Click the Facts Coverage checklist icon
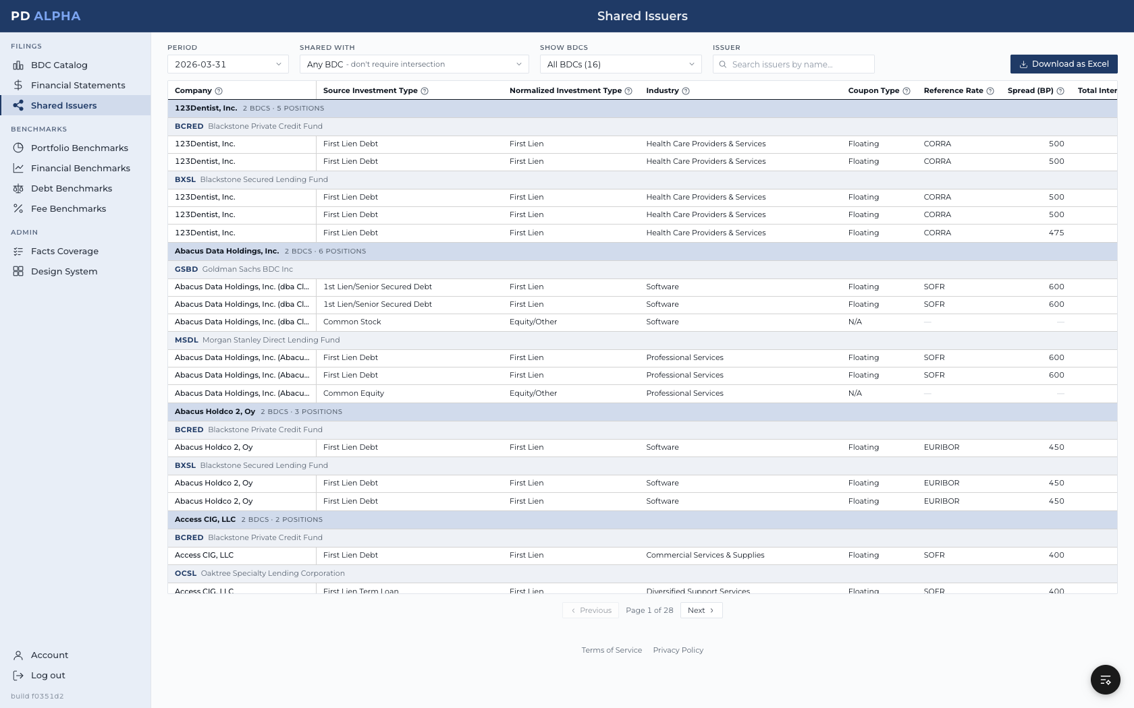The height and width of the screenshot is (708, 1134). tap(18, 252)
